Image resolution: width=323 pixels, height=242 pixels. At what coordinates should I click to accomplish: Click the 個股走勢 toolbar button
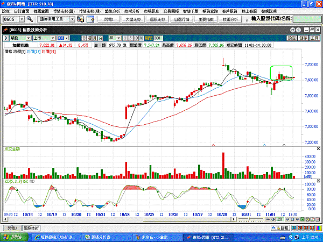coord(157,19)
